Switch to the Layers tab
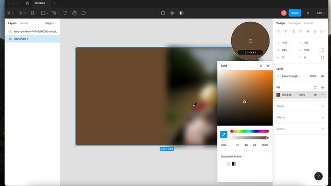 click(12, 23)
